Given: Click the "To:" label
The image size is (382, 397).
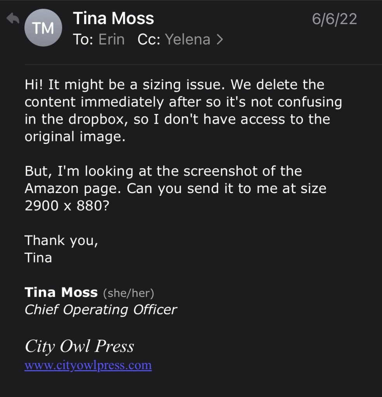Looking at the screenshot, I should tap(83, 39).
